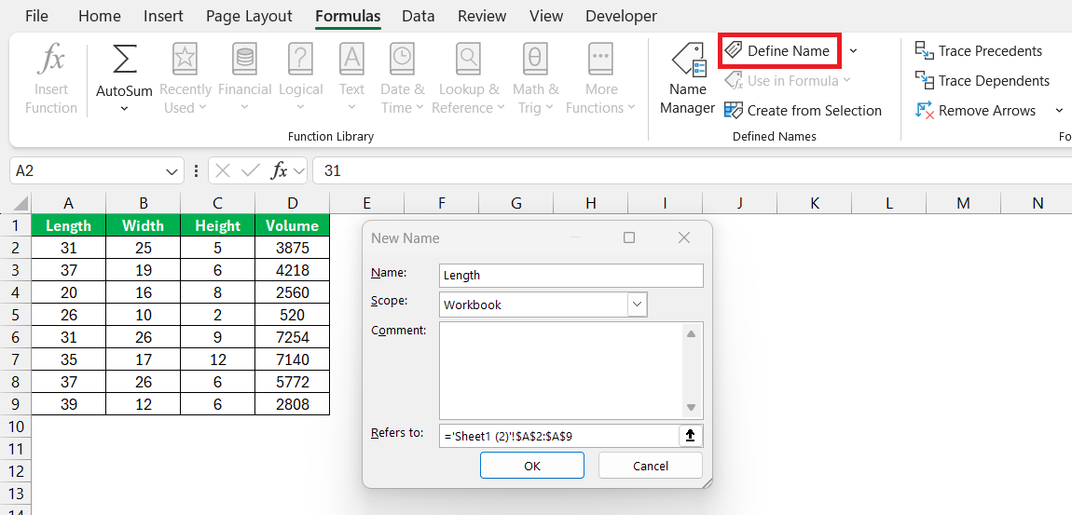This screenshot has width=1072, height=515.
Task: Open the More Functions icon
Action: pos(601,60)
